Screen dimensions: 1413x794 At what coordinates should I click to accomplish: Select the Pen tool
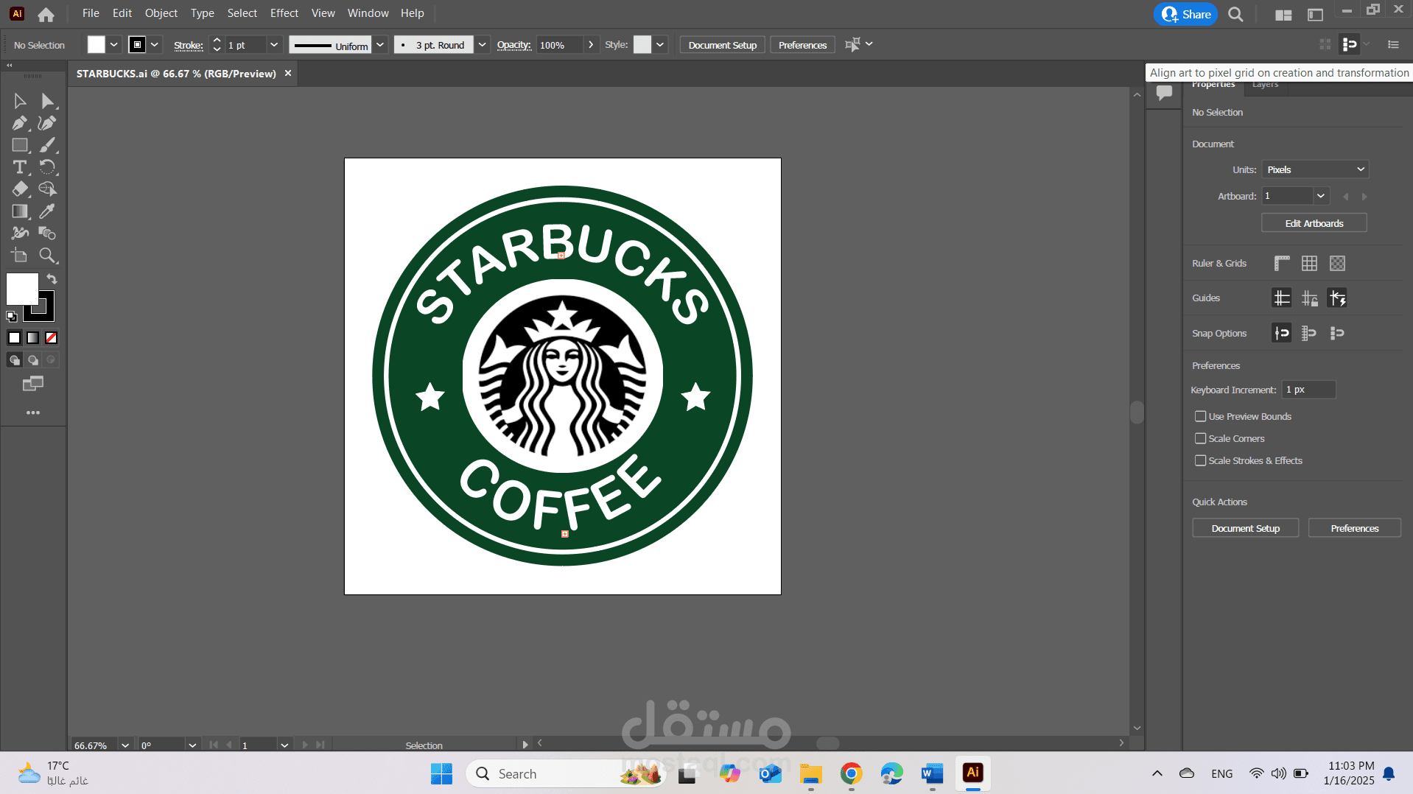pyautogui.click(x=20, y=123)
